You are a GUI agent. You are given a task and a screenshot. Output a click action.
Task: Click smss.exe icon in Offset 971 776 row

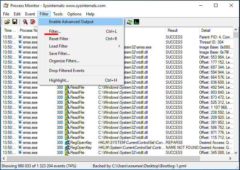(x=21, y=133)
